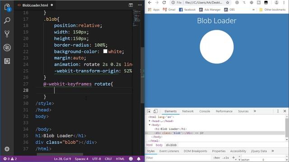Reload the Blob Loader page
The width and height of the screenshot is (289, 162).
click(x=164, y=3)
